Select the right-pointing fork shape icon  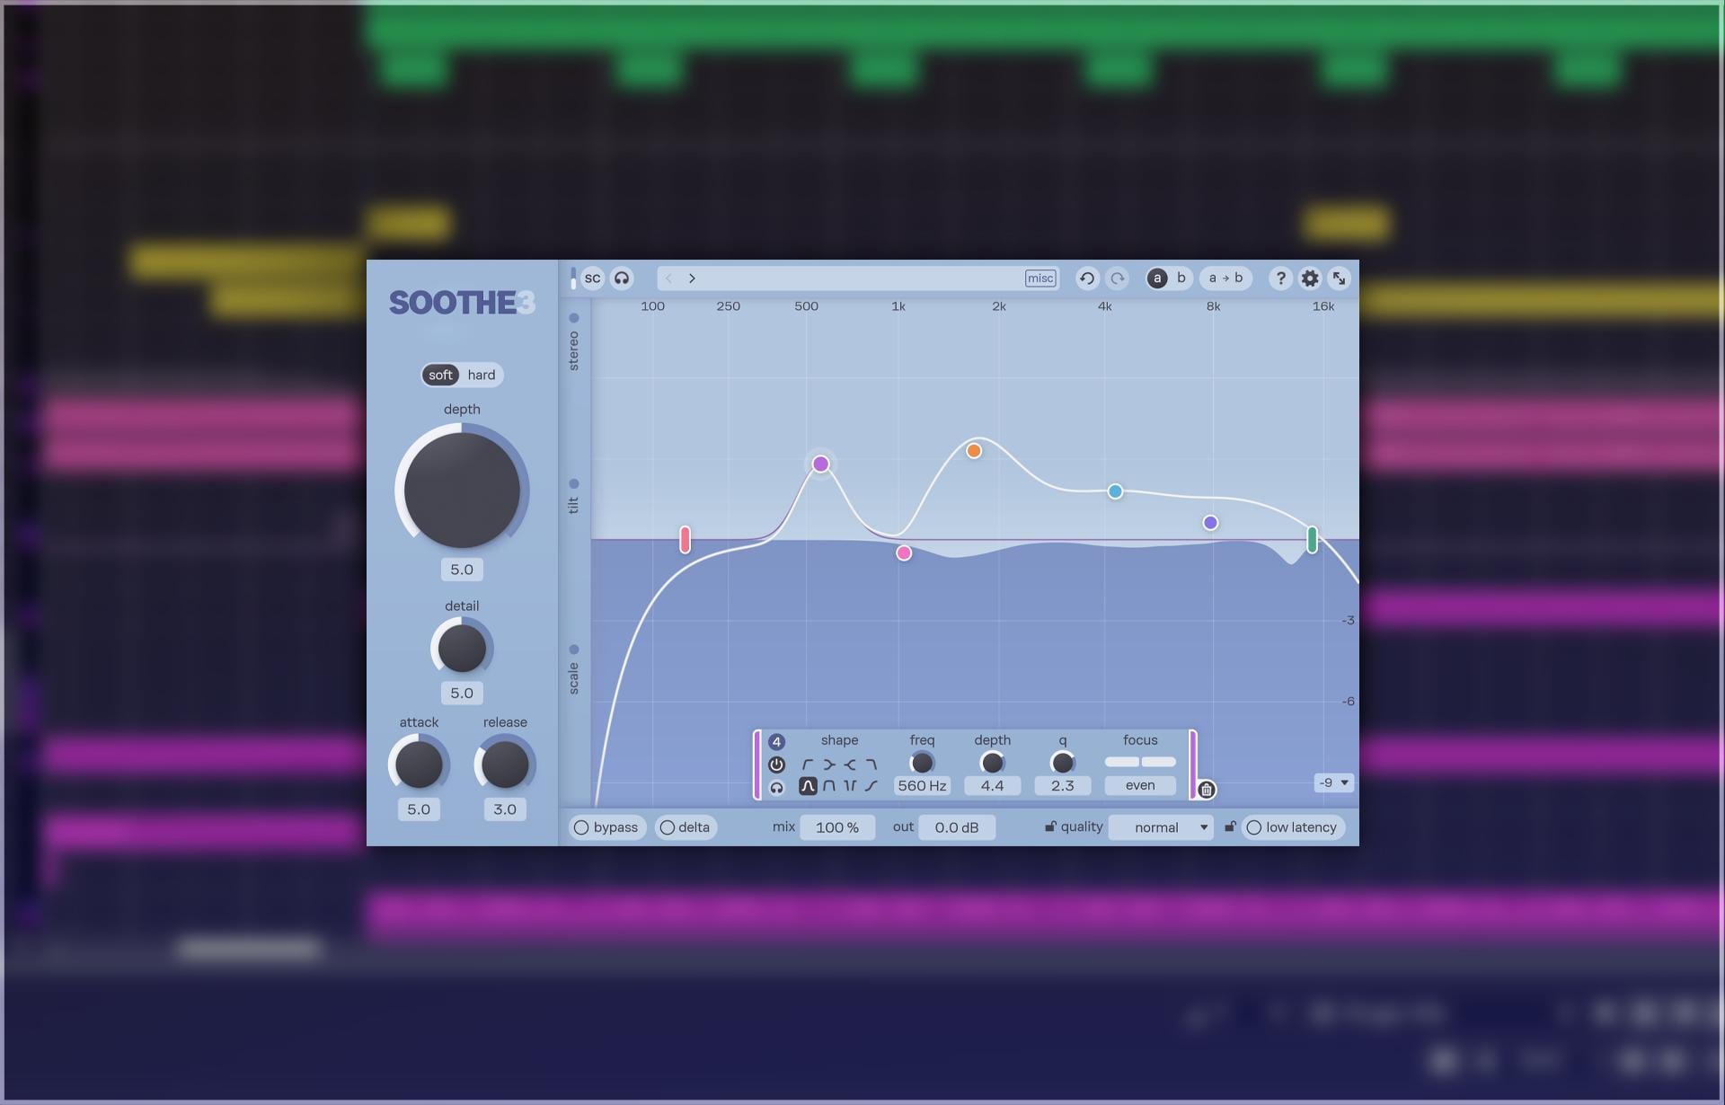[x=828, y=765]
